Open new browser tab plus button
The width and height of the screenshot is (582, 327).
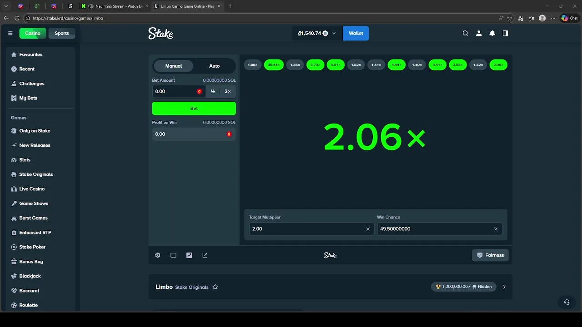pos(230,6)
